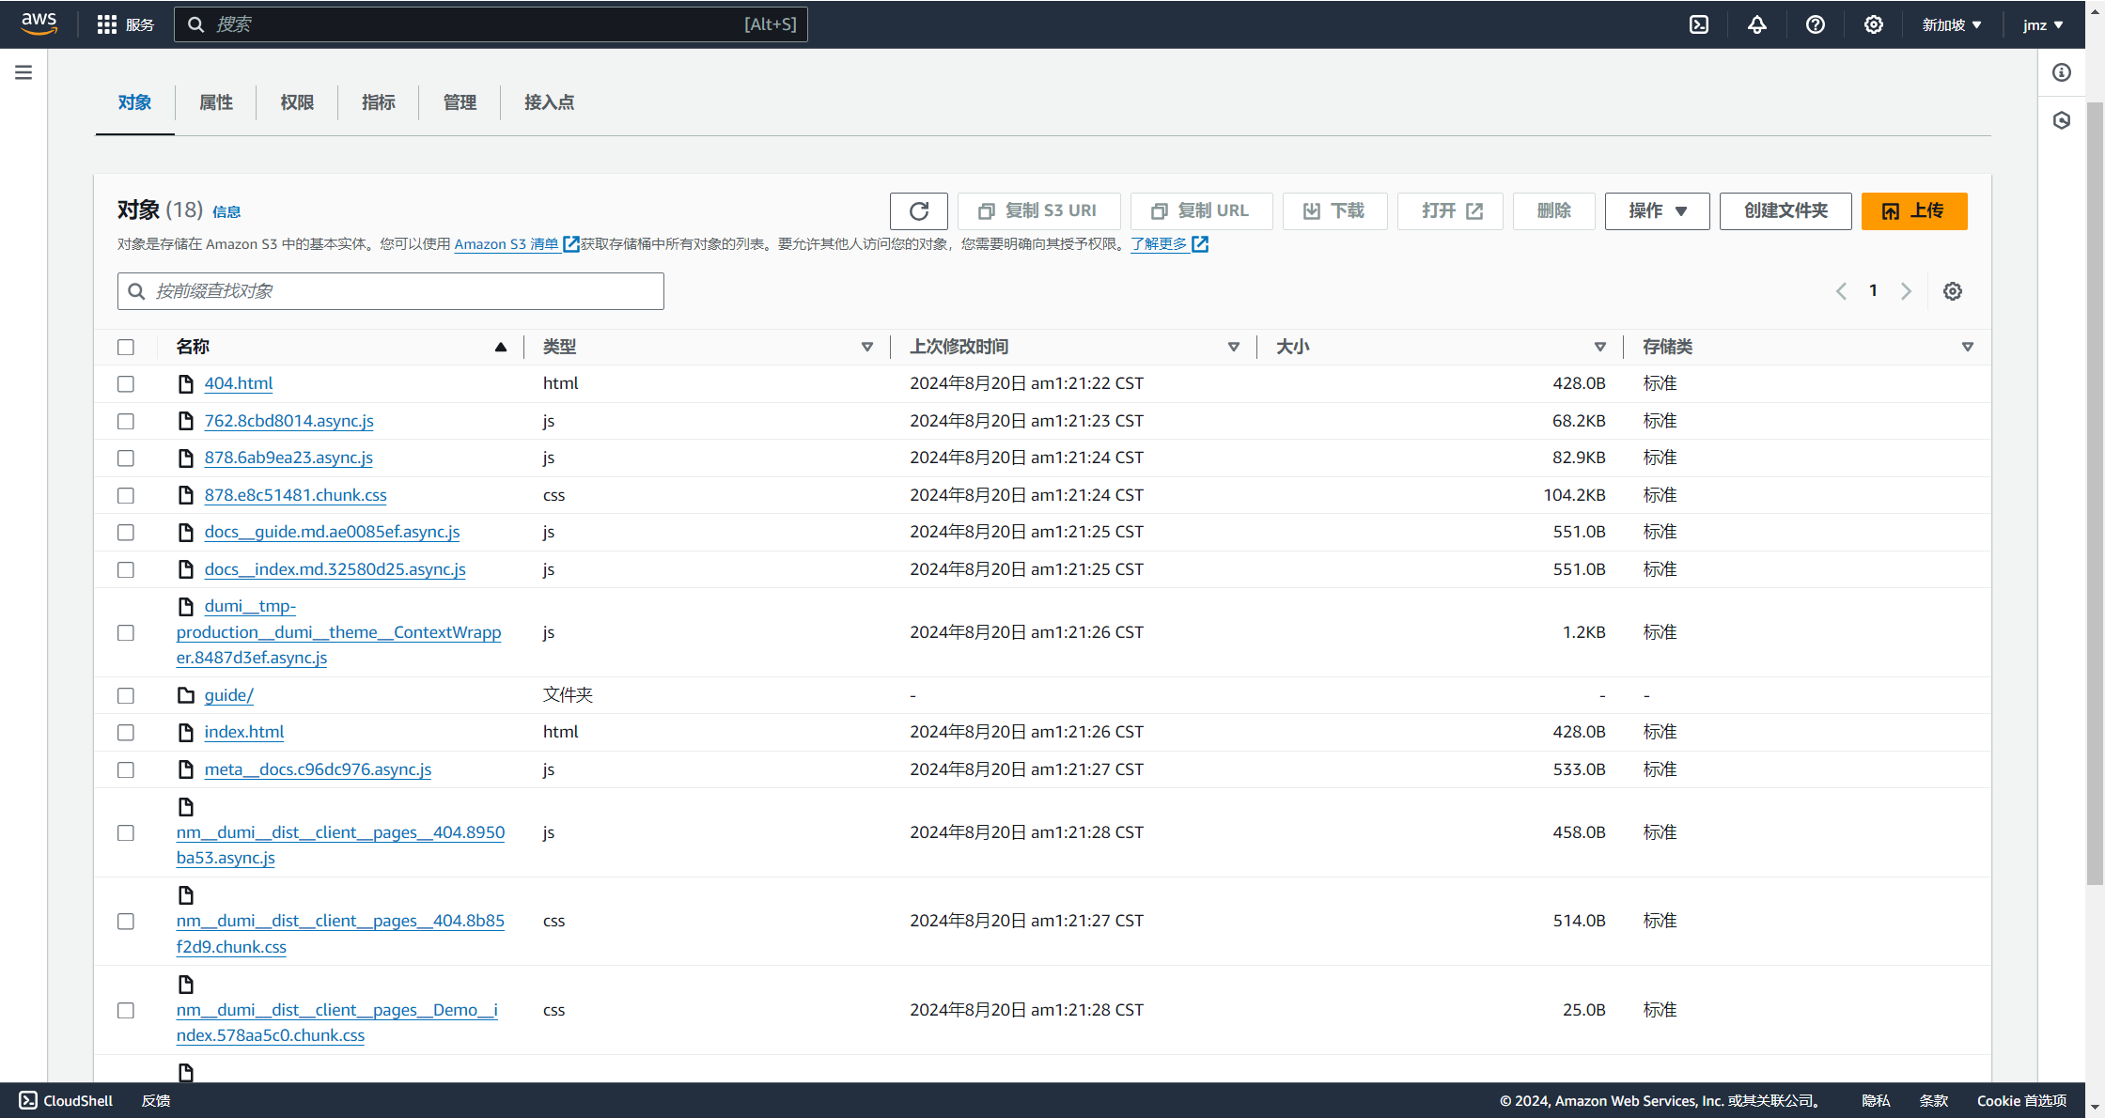Click the page vertical scrollbar
The width and height of the screenshot is (2105, 1118).
coord(2095,492)
